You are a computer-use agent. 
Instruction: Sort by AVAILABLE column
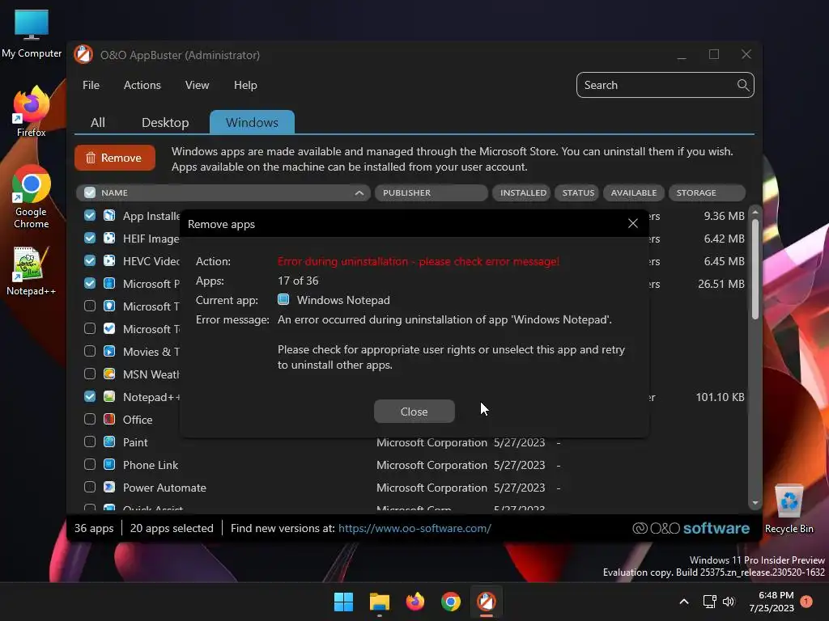[634, 192]
